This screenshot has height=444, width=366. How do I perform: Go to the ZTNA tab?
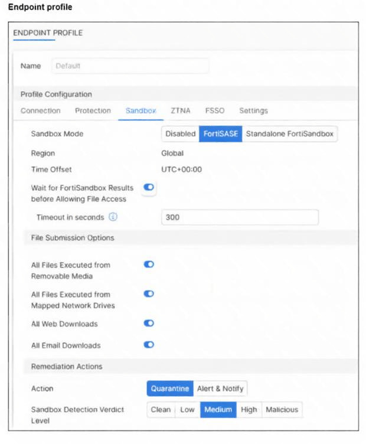pos(181,111)
